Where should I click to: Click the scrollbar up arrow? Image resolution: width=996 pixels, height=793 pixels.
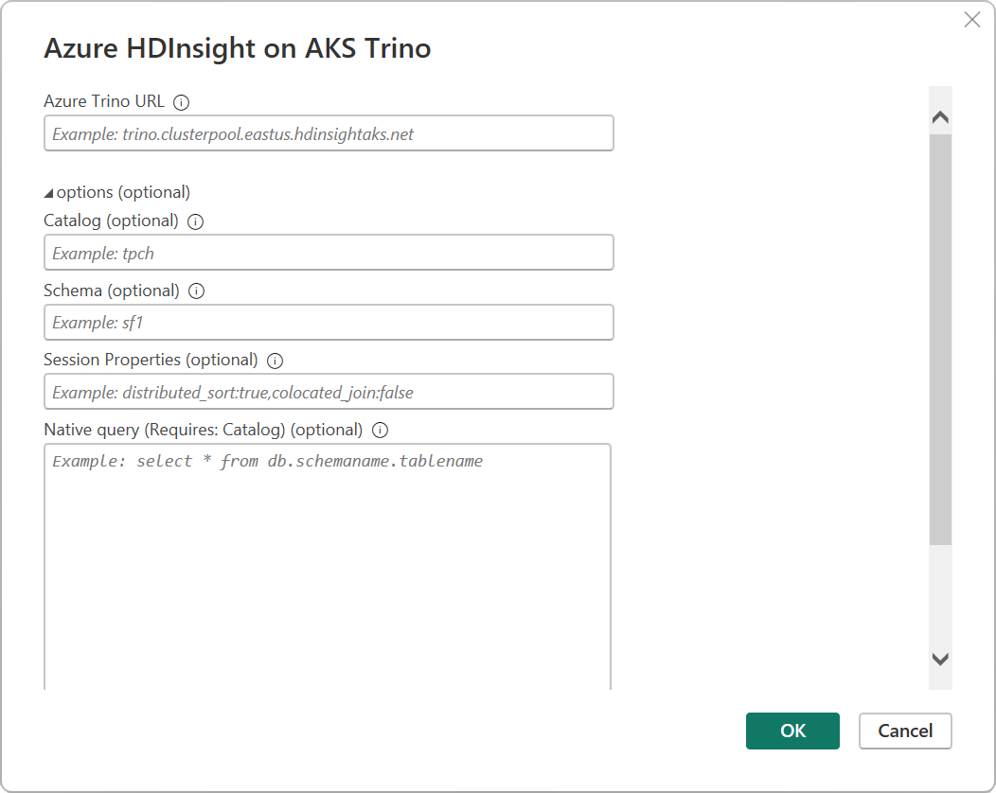pos(940,115)
